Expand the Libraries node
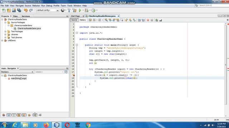229x128 pixels. [5, 34]
